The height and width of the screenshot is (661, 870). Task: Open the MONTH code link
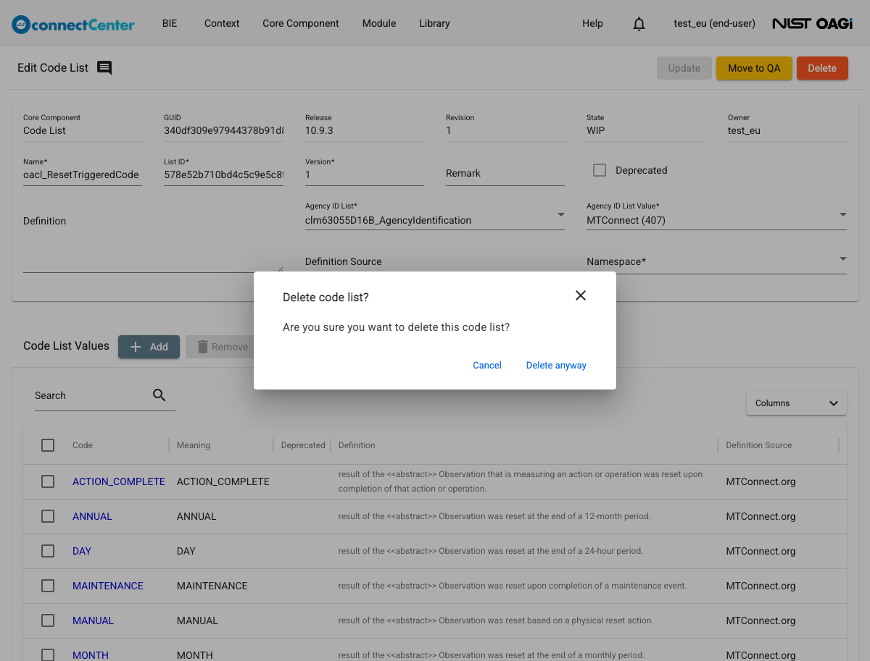[x=91, y=655]
